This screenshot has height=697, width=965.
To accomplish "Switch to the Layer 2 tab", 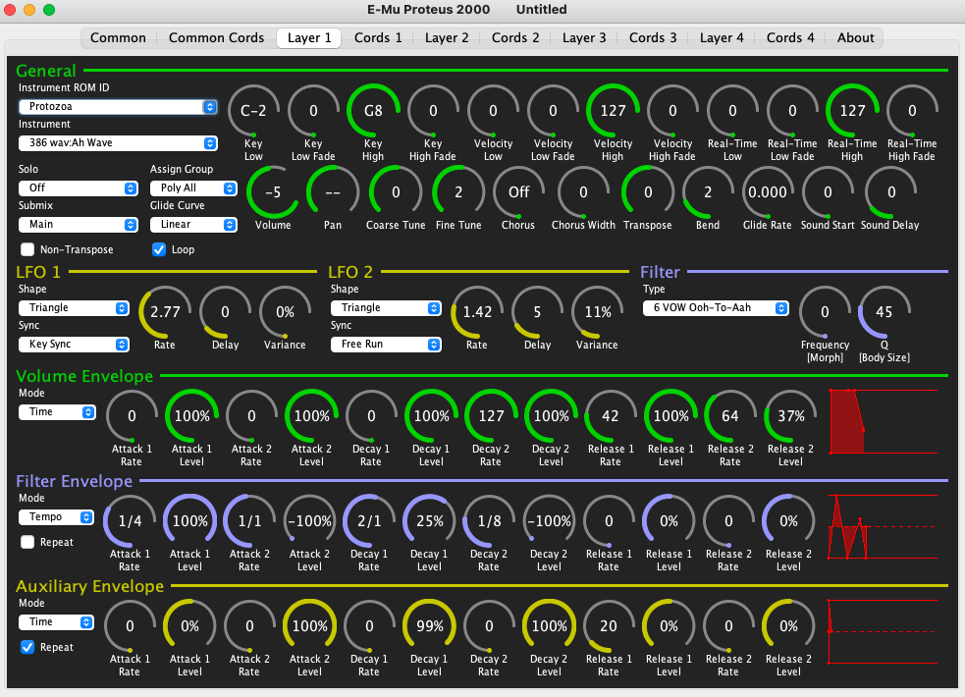I will click(447, 38).
